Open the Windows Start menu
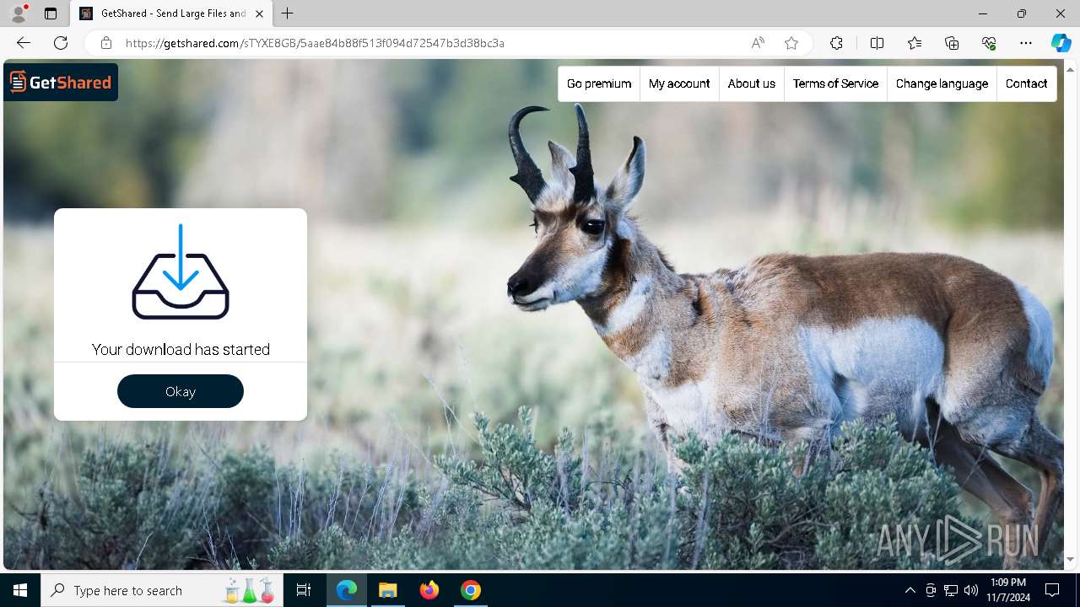This screenshot has width=1080, height=607. click(x=20, y=590)
